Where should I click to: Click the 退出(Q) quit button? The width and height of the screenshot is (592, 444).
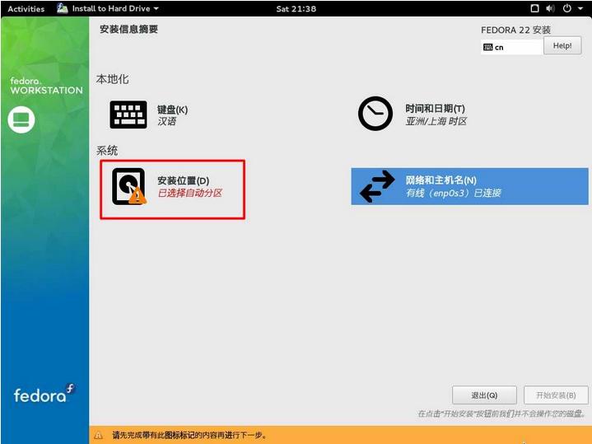point(484,395)
